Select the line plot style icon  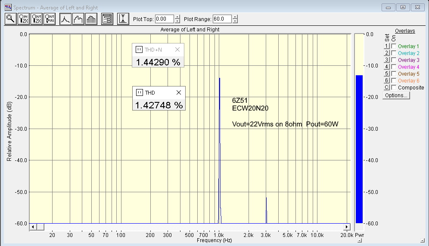[65, 19]
